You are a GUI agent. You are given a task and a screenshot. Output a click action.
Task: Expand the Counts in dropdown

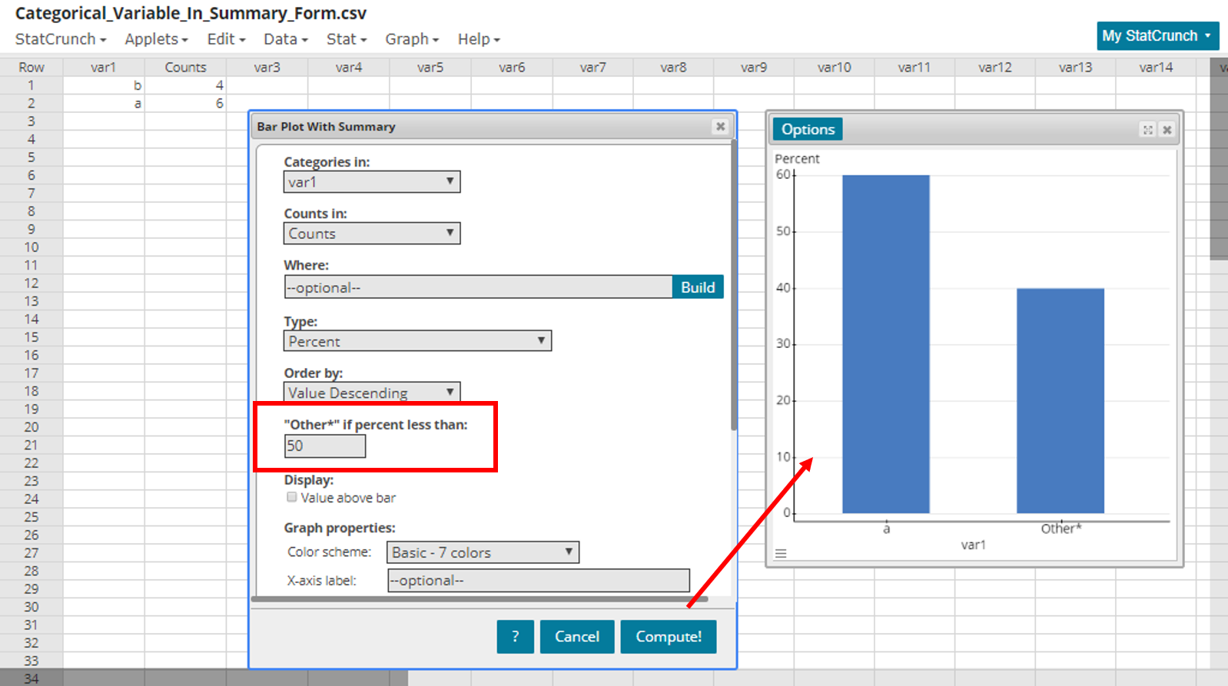point(372,234)
